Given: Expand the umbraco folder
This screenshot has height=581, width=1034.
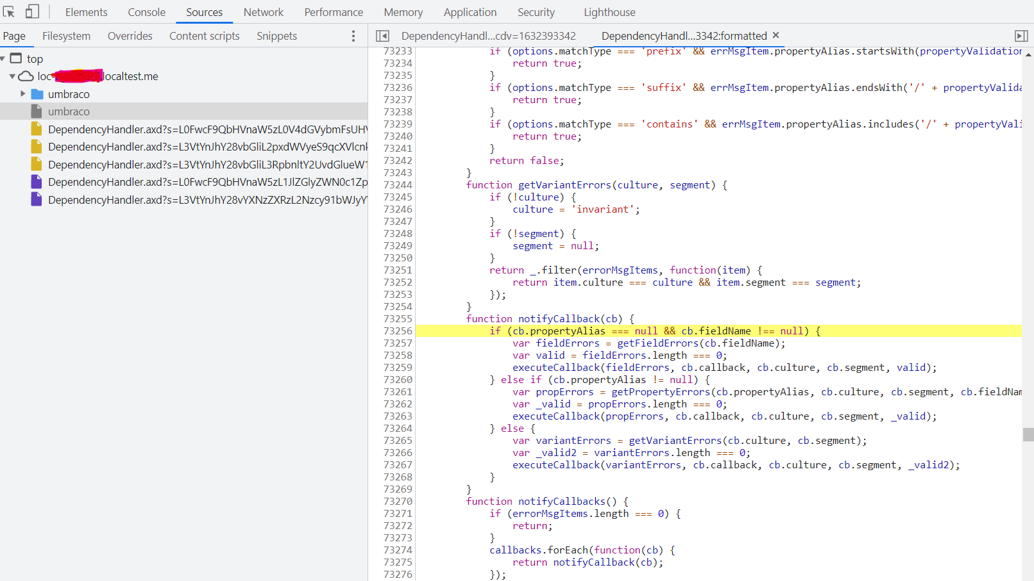Looking at the screenshot, I should 23,94.
